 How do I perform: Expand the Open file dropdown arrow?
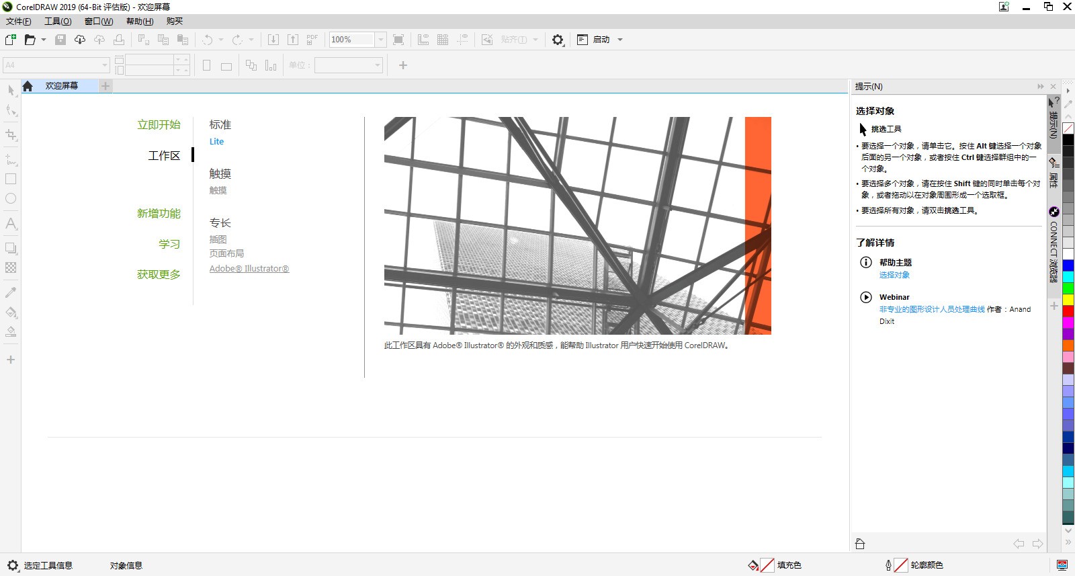coord(44,40)
